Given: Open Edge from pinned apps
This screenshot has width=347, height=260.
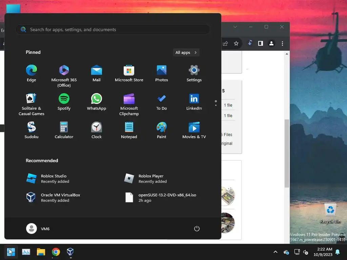Looking at the screenshot, I should click(32, 73).
